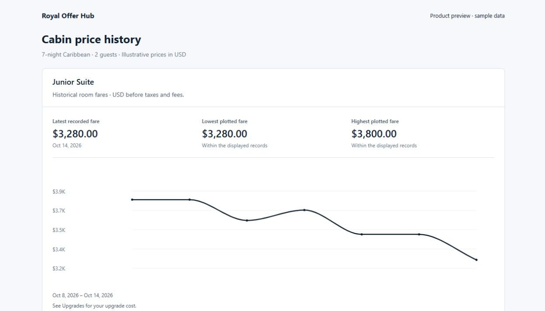Click the fourth data point, the mid-chart peak

coord(304,210)
